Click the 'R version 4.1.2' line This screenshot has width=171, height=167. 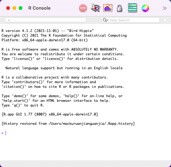click(48, 31)
